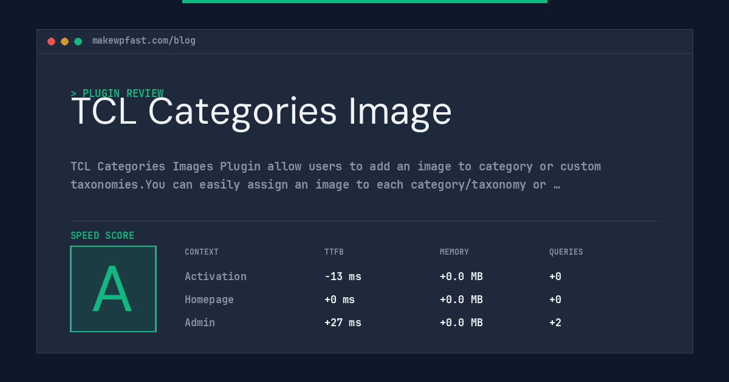The height and width of the screenshot is (382, 729).
Task: Click the grade A score box
Action: tap(113, 289)
